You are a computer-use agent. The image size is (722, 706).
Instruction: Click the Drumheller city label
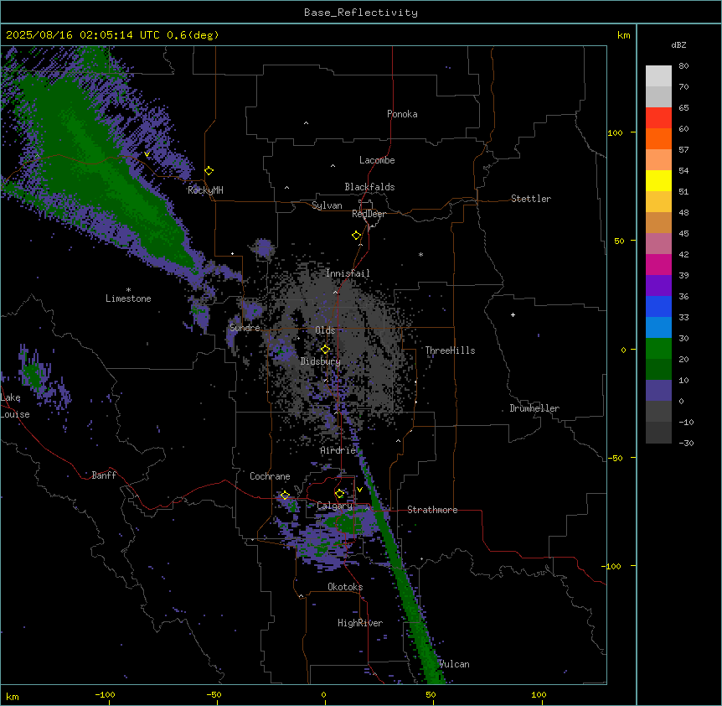pos(534,408)
